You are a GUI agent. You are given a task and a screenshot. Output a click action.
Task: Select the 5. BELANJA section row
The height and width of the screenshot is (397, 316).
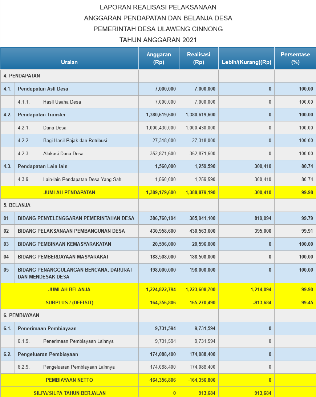click(158, 205)
